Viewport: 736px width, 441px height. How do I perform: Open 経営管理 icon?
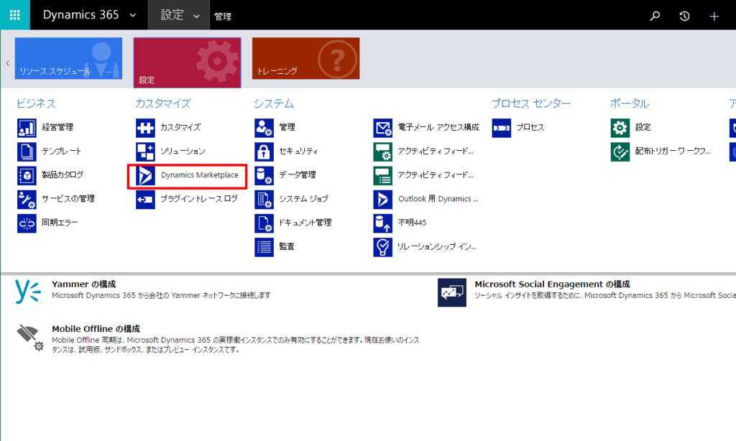click(x=27, y=128)
